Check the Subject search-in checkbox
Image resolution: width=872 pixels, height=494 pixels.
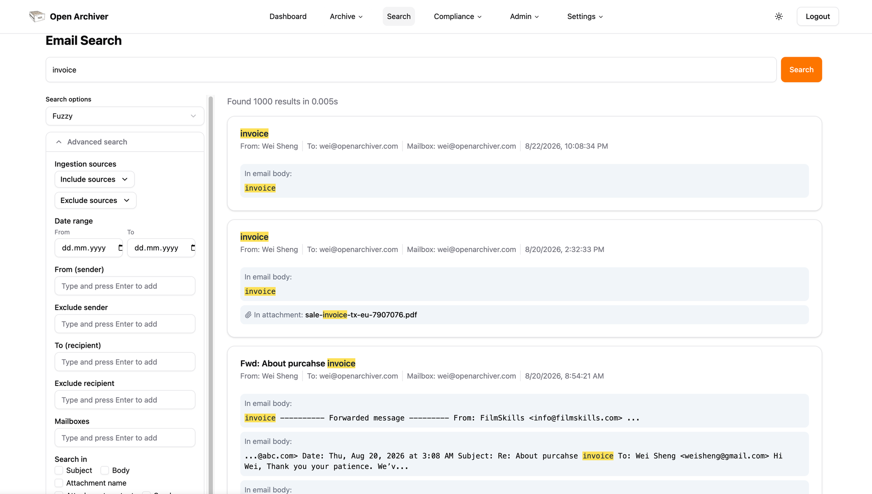click(x=59, y=470)
